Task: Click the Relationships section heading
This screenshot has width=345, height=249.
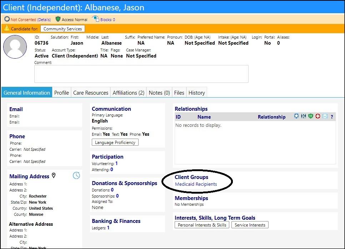Action: pyautogui.click(x=191, y=109)
